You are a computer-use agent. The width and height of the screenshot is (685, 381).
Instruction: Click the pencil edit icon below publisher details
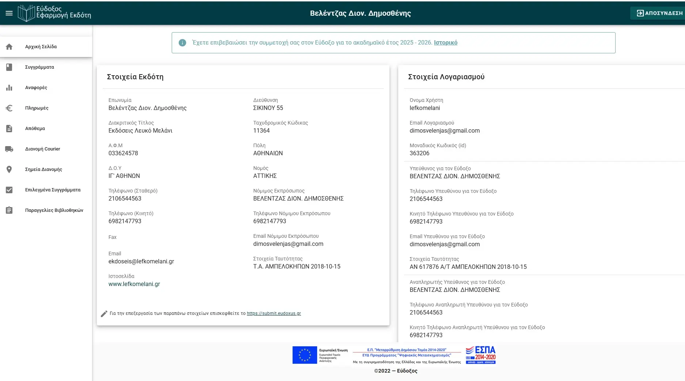coord(104,313)
